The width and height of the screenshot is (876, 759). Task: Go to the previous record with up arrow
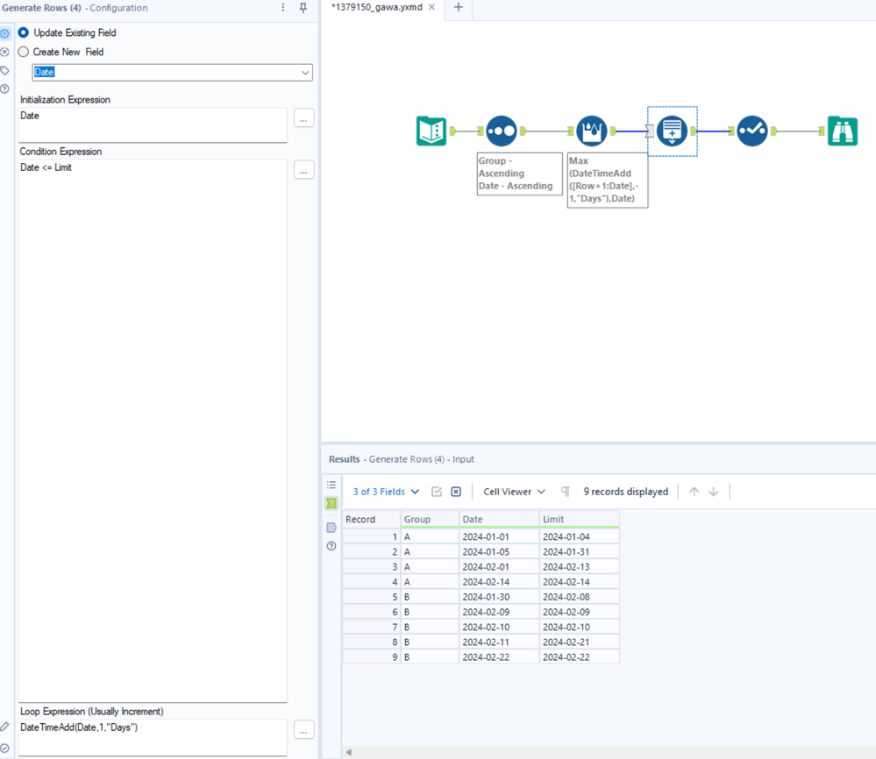[694, 492]
